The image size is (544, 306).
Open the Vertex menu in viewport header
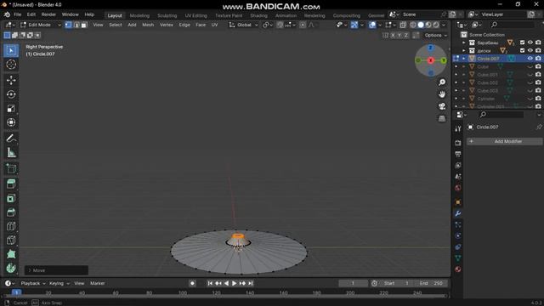[x=167, y=25]
